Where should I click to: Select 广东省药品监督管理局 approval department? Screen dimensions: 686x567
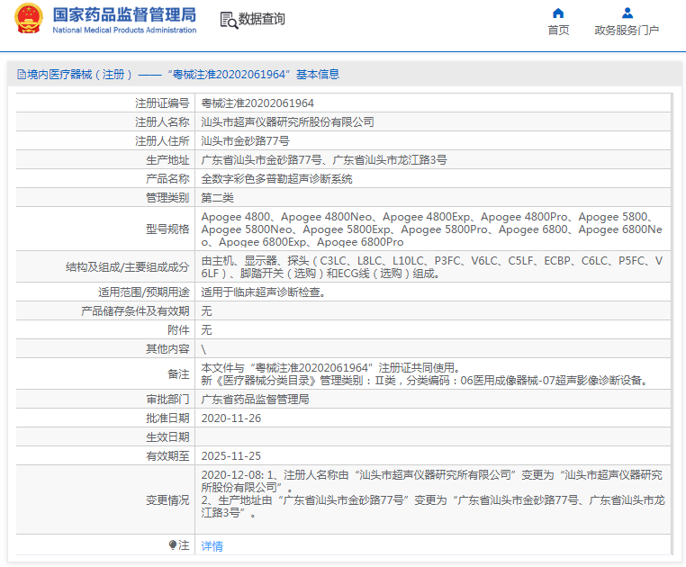pyautogui.click(x=255, y=399)
